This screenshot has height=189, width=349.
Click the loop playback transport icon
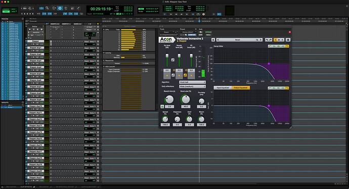coord(198,14)
